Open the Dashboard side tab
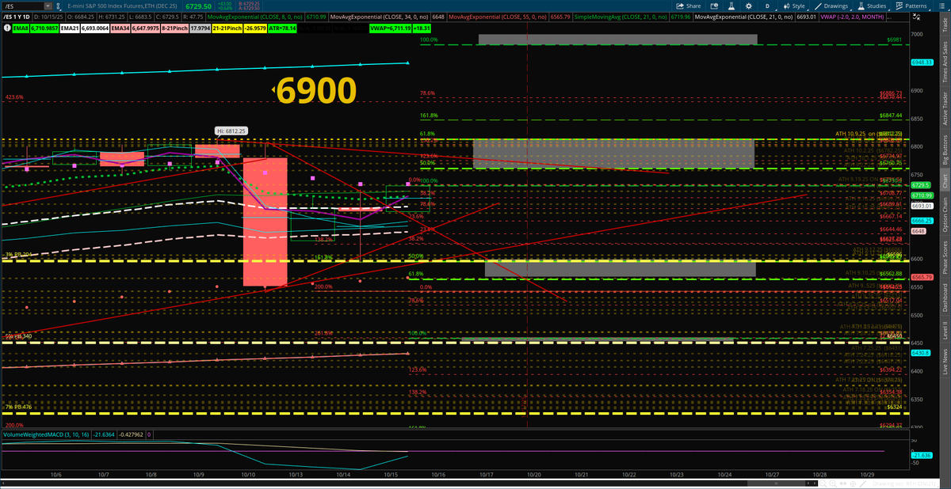The image size is (951, 489). click(x=945, y=297)
